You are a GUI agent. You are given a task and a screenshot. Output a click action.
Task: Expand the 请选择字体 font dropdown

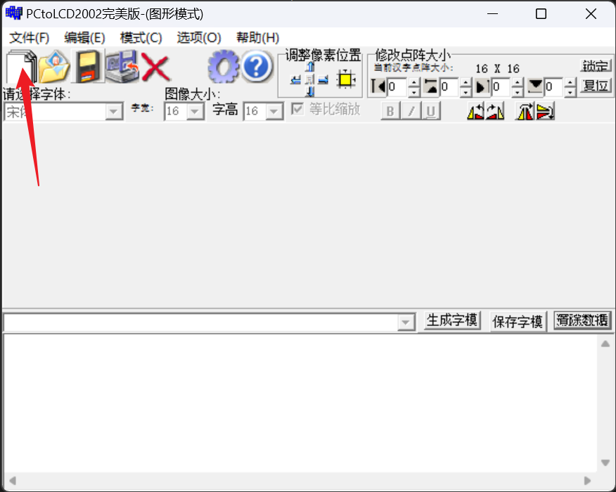113,112
